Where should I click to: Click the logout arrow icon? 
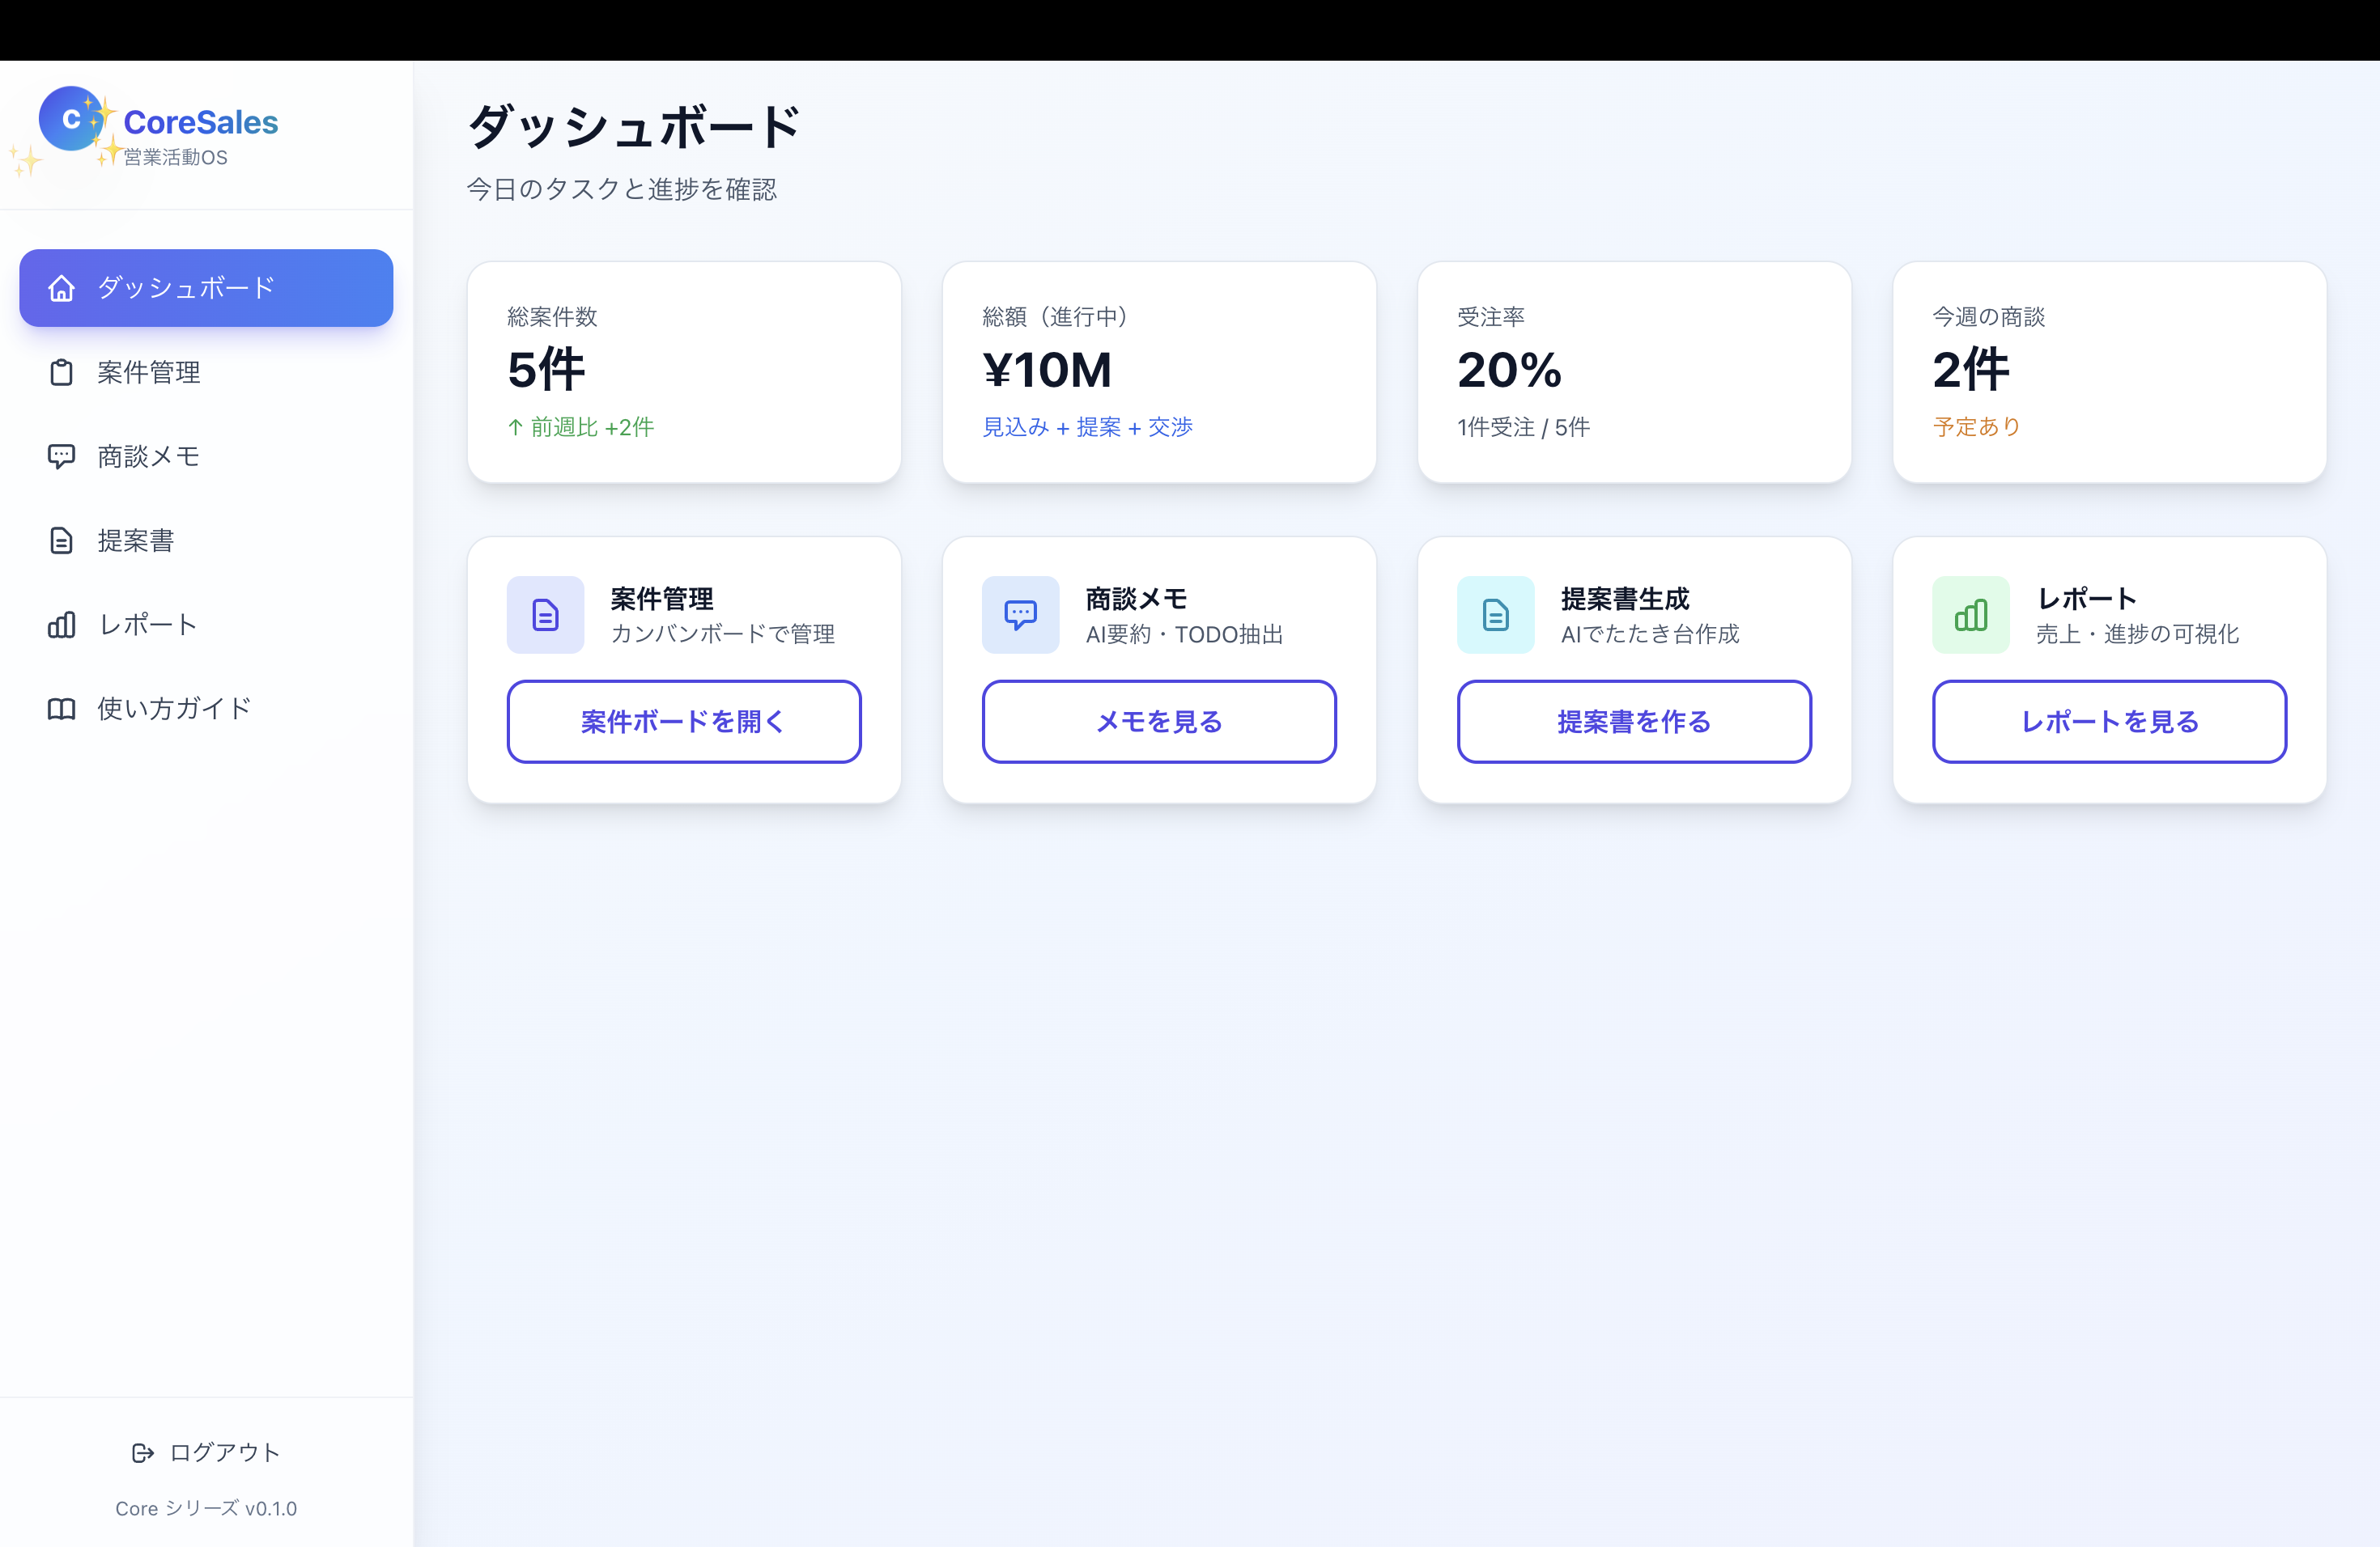(142, 1452)
